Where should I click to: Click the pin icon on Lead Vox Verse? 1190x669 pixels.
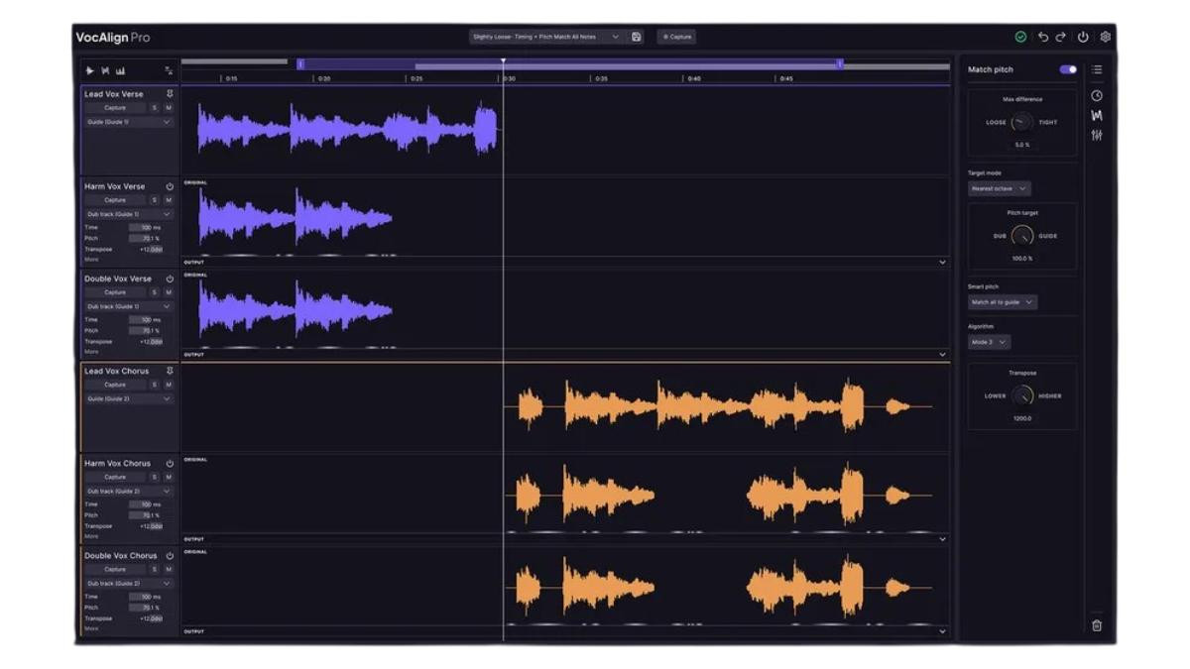[170, 94]
